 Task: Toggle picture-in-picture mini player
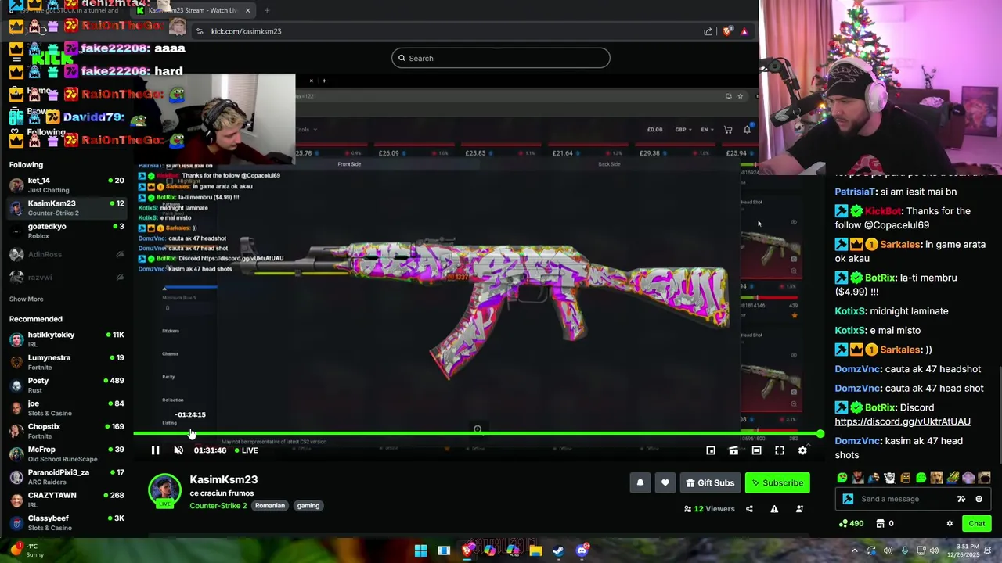(x=711, y=450)
